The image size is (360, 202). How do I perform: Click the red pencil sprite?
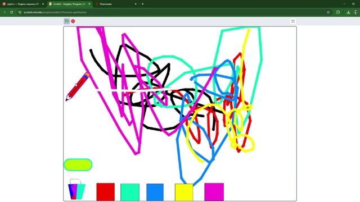coord(78,86)
